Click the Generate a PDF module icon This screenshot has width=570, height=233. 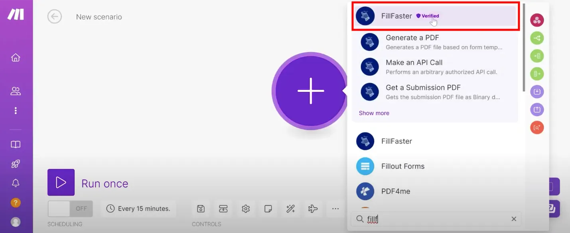point(370,42)
